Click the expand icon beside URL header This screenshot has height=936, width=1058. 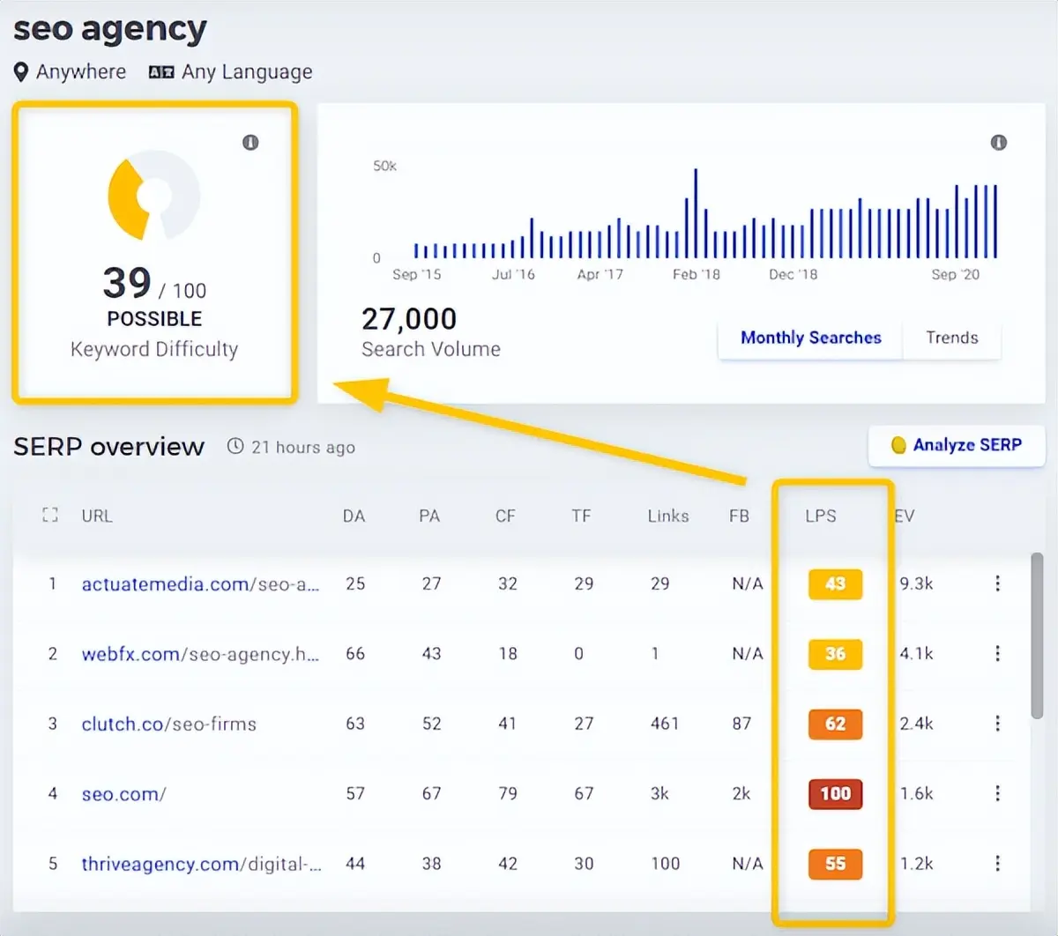[x=50, y=516]
